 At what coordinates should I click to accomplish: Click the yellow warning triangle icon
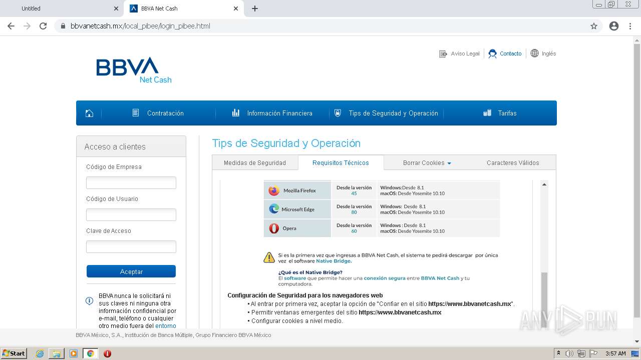269,257
